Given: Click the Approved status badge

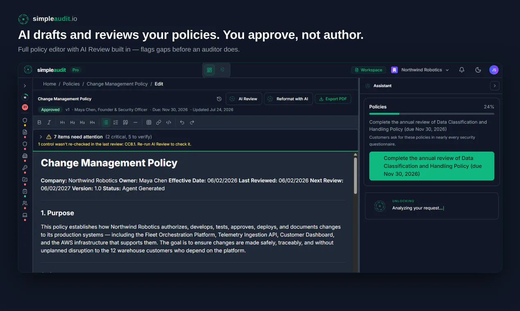Looking at the screenshot, I should 50,110.
